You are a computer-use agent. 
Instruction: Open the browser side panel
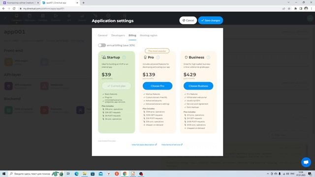tap(301, 8)
